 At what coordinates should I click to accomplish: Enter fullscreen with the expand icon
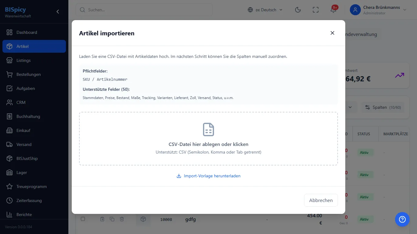316,10
